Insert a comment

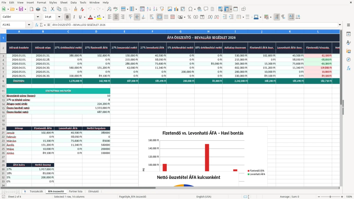tap(206, 9)
